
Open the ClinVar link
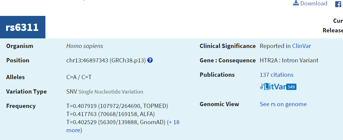(x=302, y=46)
